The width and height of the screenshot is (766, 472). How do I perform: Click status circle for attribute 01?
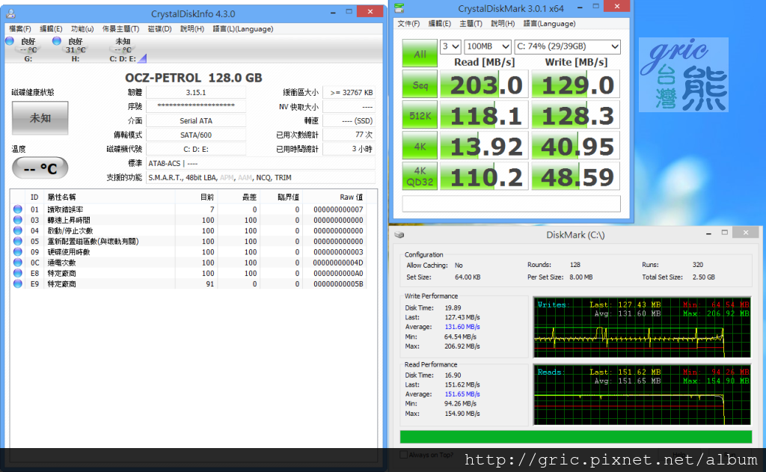[x=18, y=209]
